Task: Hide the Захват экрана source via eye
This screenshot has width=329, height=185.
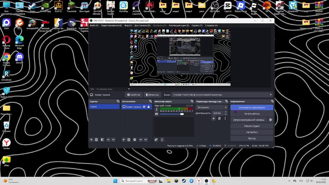Action: [144, 107]
